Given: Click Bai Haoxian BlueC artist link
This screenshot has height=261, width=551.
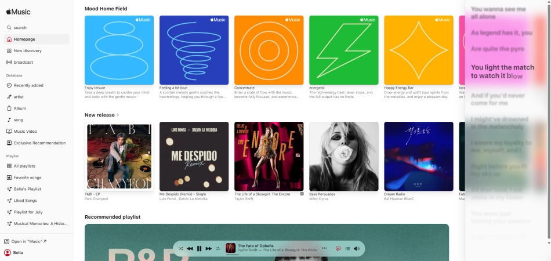Looking at the screenshot, I should pos(399,199).
